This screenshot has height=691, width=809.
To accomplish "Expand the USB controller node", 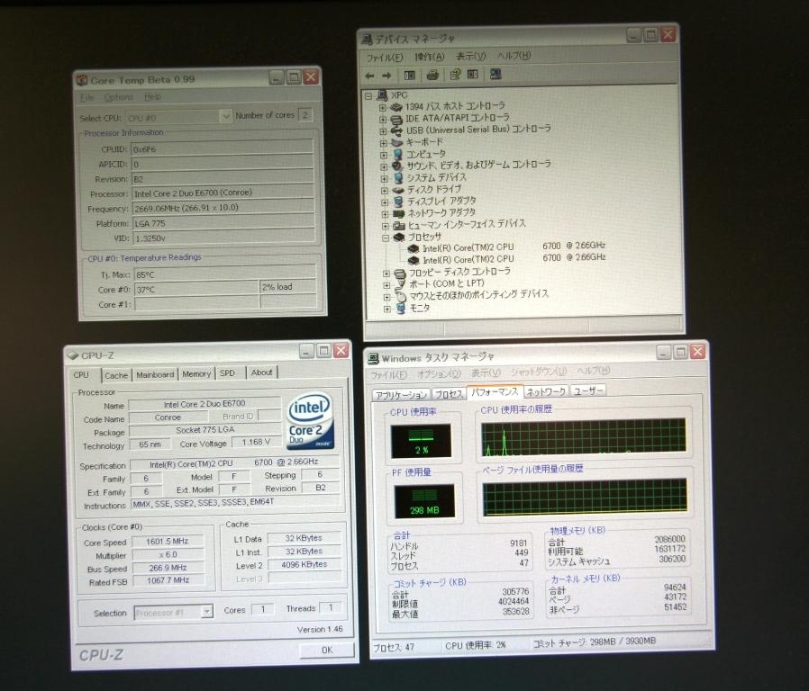I will point(383,131).
